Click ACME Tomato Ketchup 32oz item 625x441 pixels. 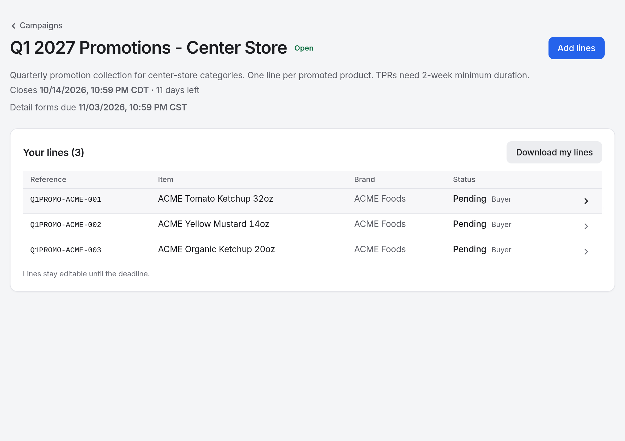coord(216,199)
